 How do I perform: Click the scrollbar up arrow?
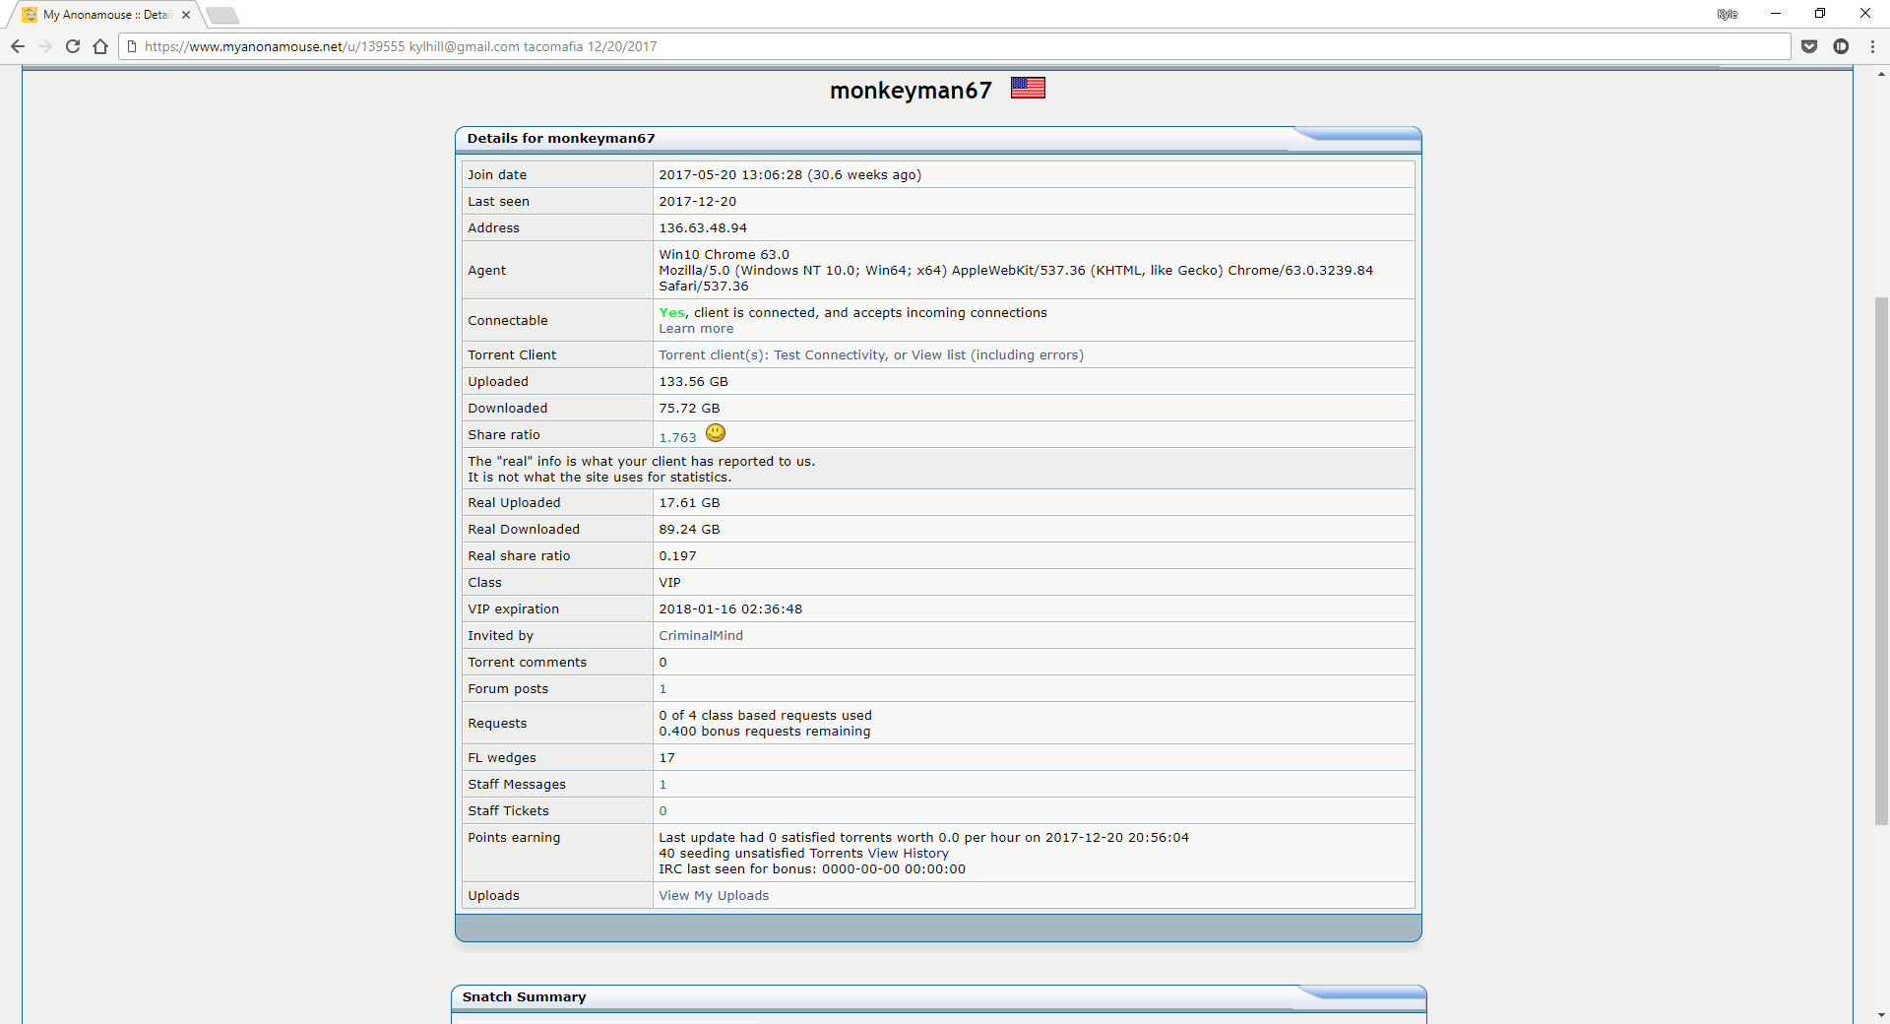coord(1881,74)
